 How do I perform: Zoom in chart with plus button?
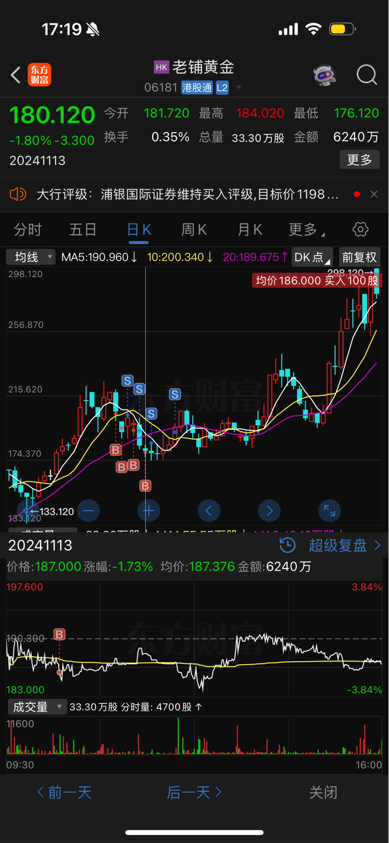tap(149, 511)
